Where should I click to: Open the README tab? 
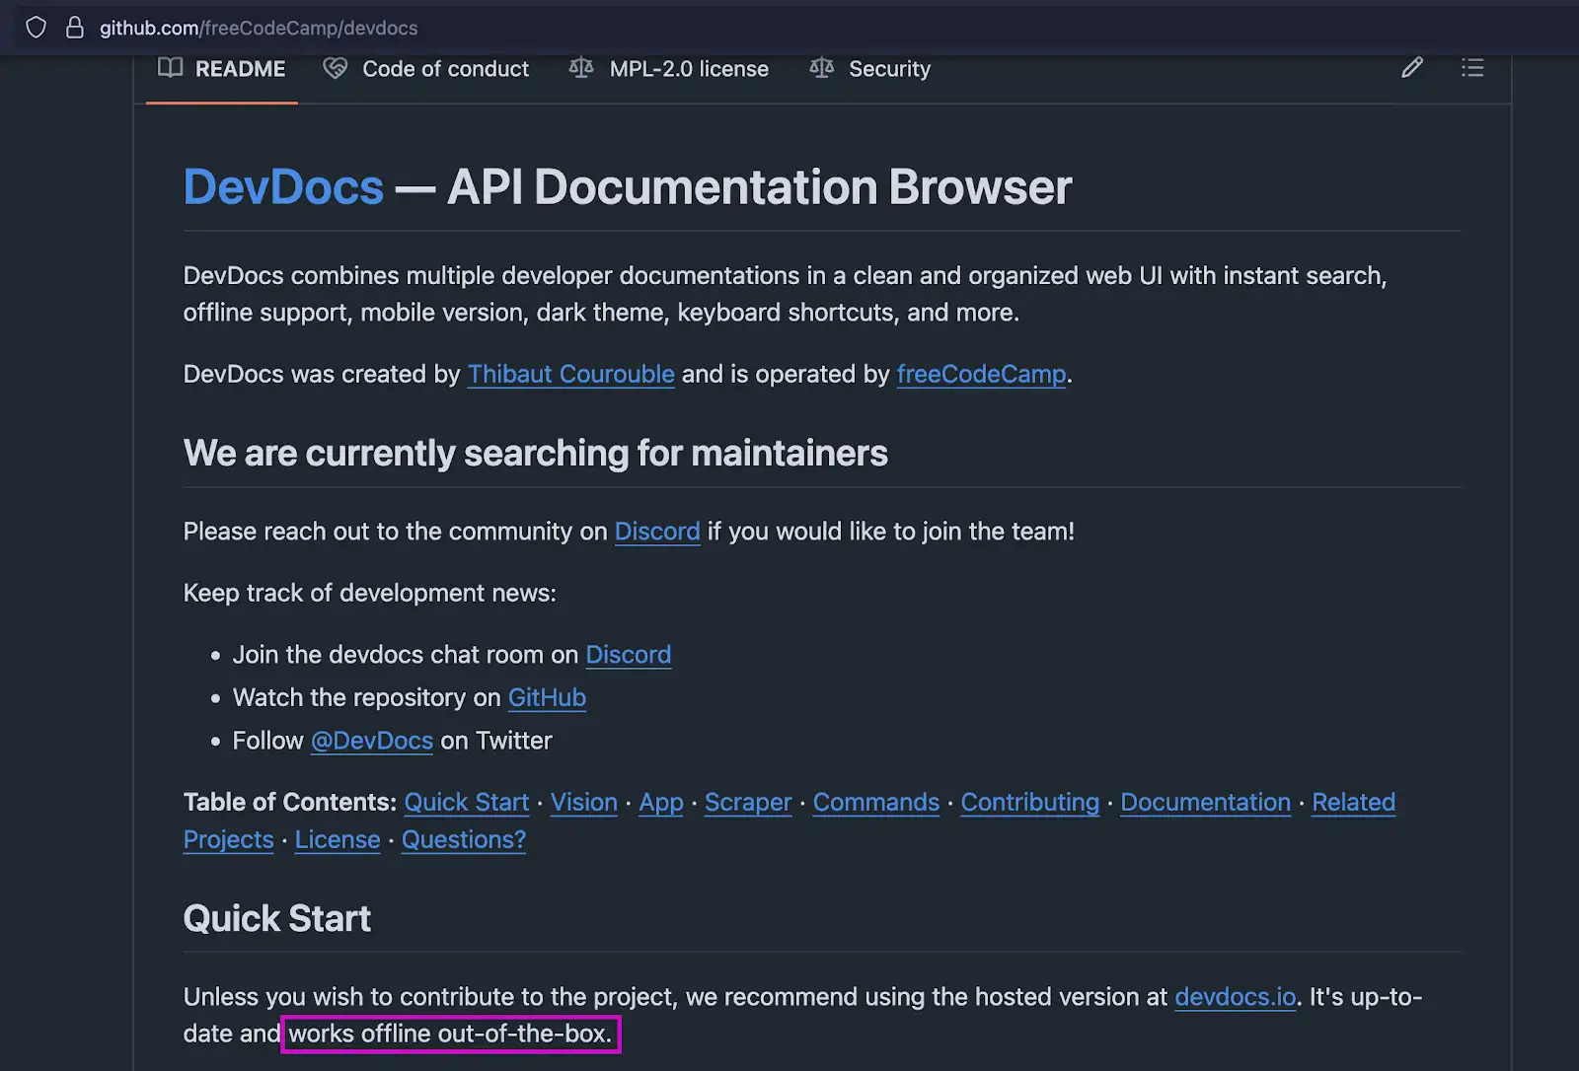[x=222, y=69]
